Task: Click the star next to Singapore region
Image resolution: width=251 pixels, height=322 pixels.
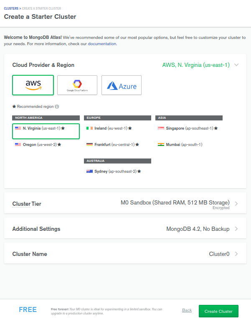Action: point(216,128)
